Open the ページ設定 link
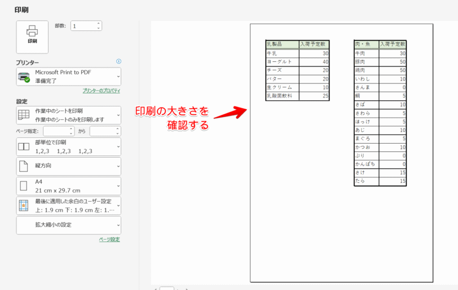 click(109, 239)
